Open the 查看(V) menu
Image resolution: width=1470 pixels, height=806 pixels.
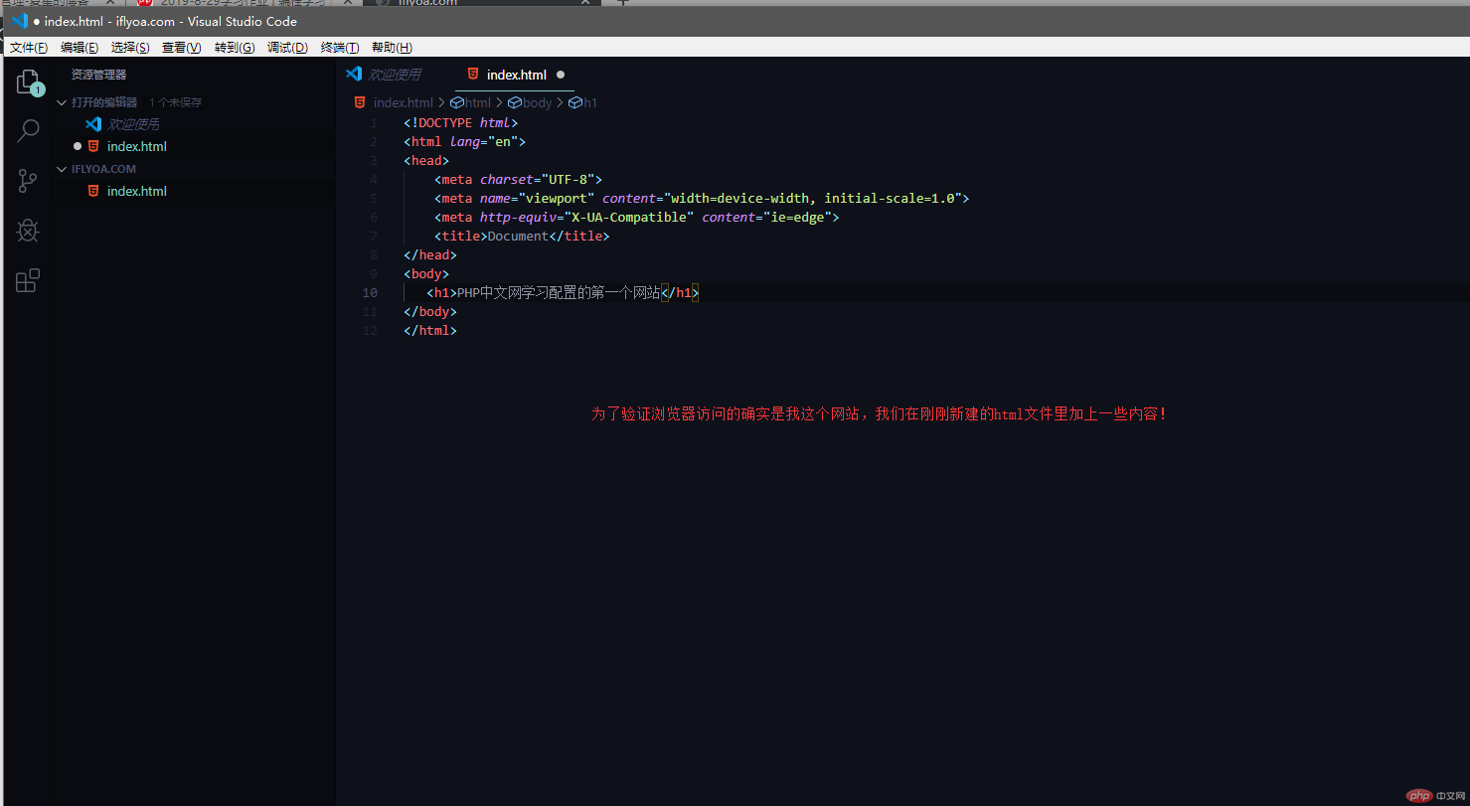pyautogui.click(x=182, y=48)
